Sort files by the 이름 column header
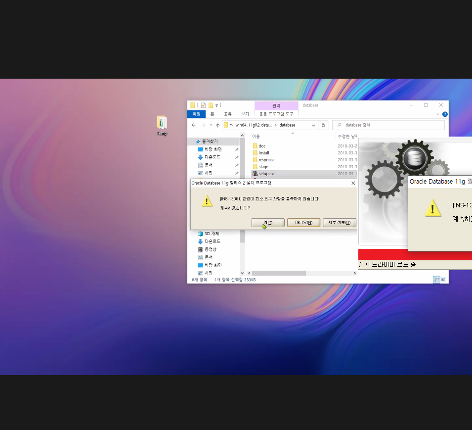This screenshot has width=472, height=430. tap(256, 137)
